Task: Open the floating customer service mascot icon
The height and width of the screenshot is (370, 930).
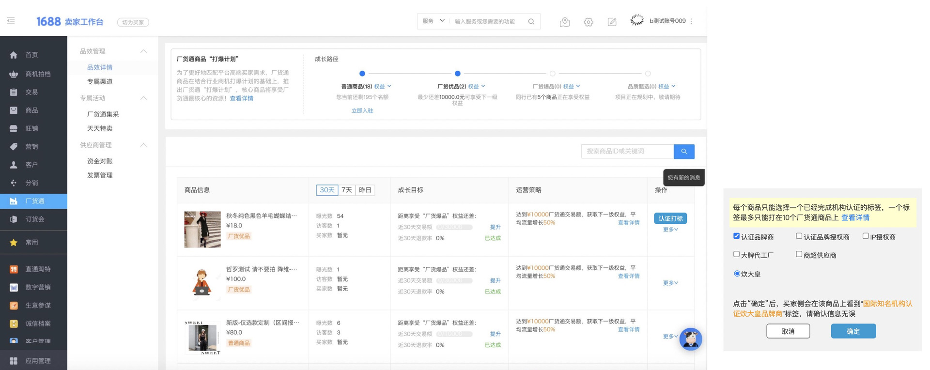Action: (x=690, y=339)
